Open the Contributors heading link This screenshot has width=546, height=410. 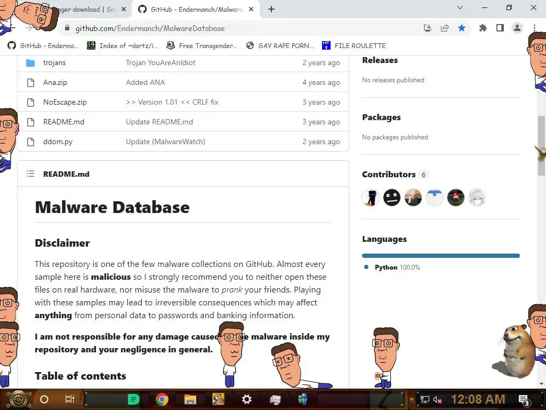coord(389,175)
